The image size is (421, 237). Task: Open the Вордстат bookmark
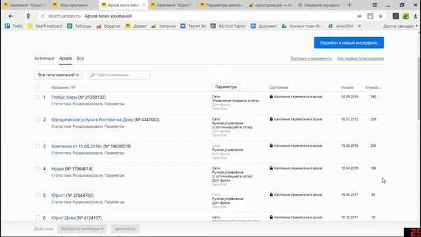109,26
